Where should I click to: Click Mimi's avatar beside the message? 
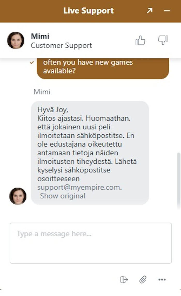pyautogui.click(x=18, y=196)
